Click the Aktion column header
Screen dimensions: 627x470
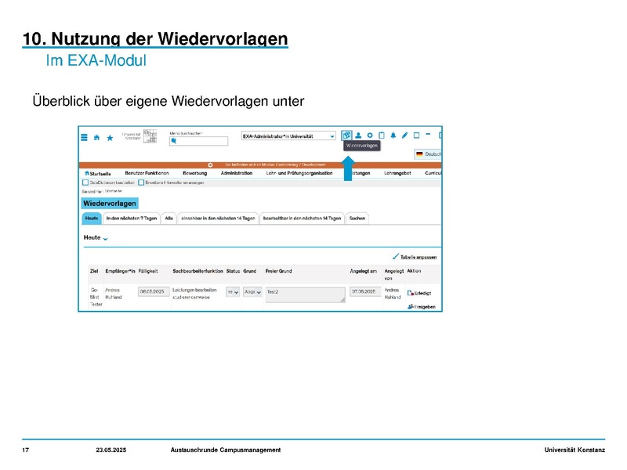(414, 271)
